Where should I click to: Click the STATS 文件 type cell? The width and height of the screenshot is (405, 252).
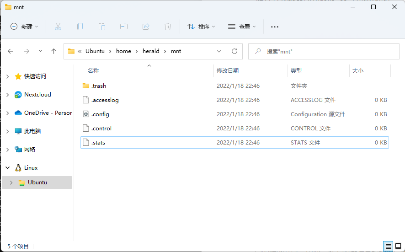(305, 143)
